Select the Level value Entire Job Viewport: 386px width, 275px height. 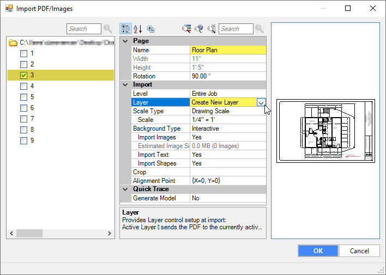click(x=228, y=94)
